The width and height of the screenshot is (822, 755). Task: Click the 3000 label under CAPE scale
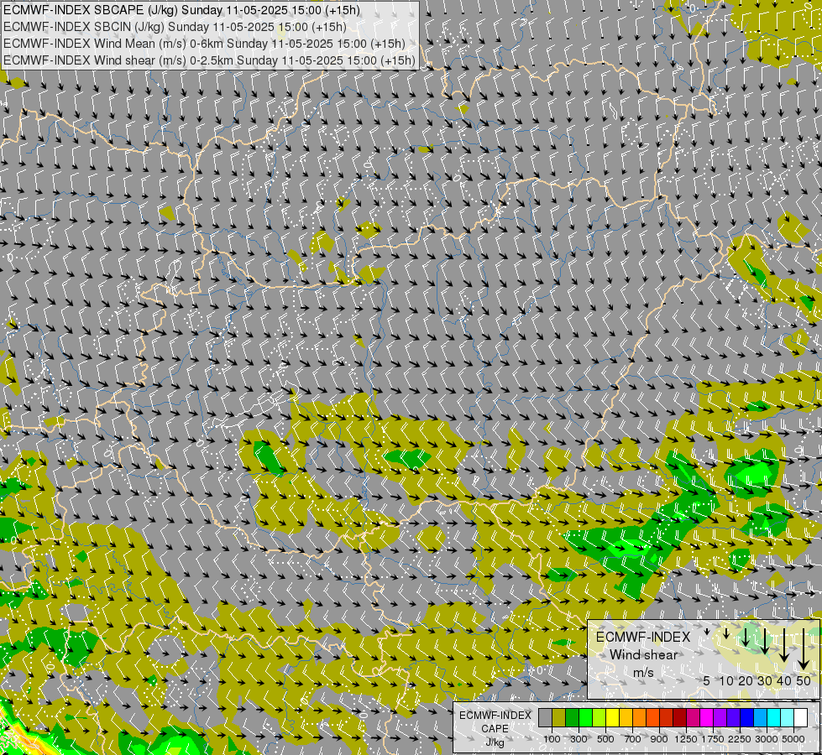[x=767, y=739]
